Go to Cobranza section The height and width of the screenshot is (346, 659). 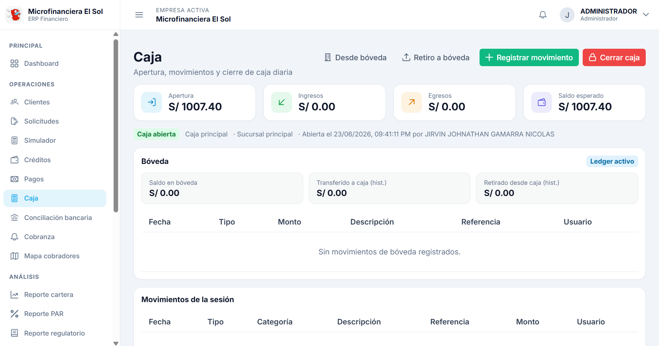pos(55,237)
